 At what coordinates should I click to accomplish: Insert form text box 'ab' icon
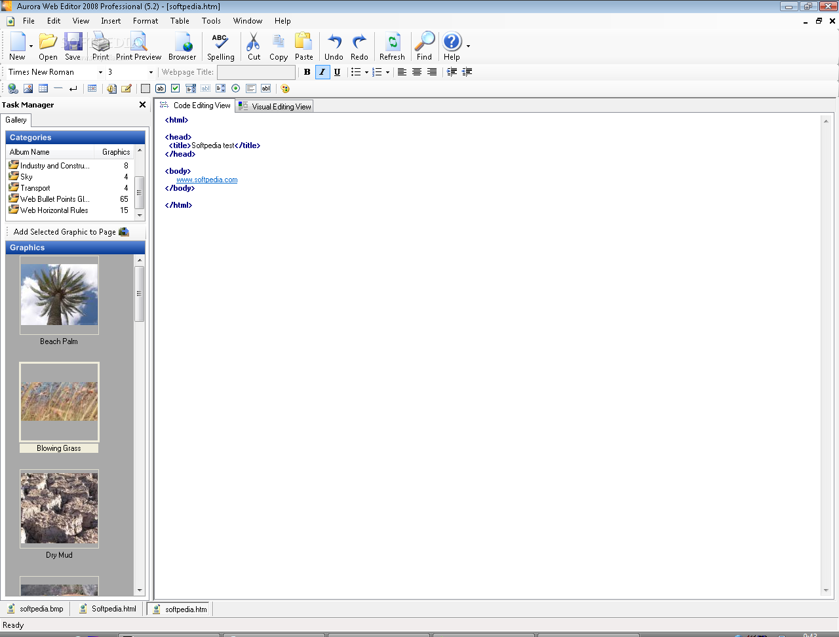[x=161, y=88]
